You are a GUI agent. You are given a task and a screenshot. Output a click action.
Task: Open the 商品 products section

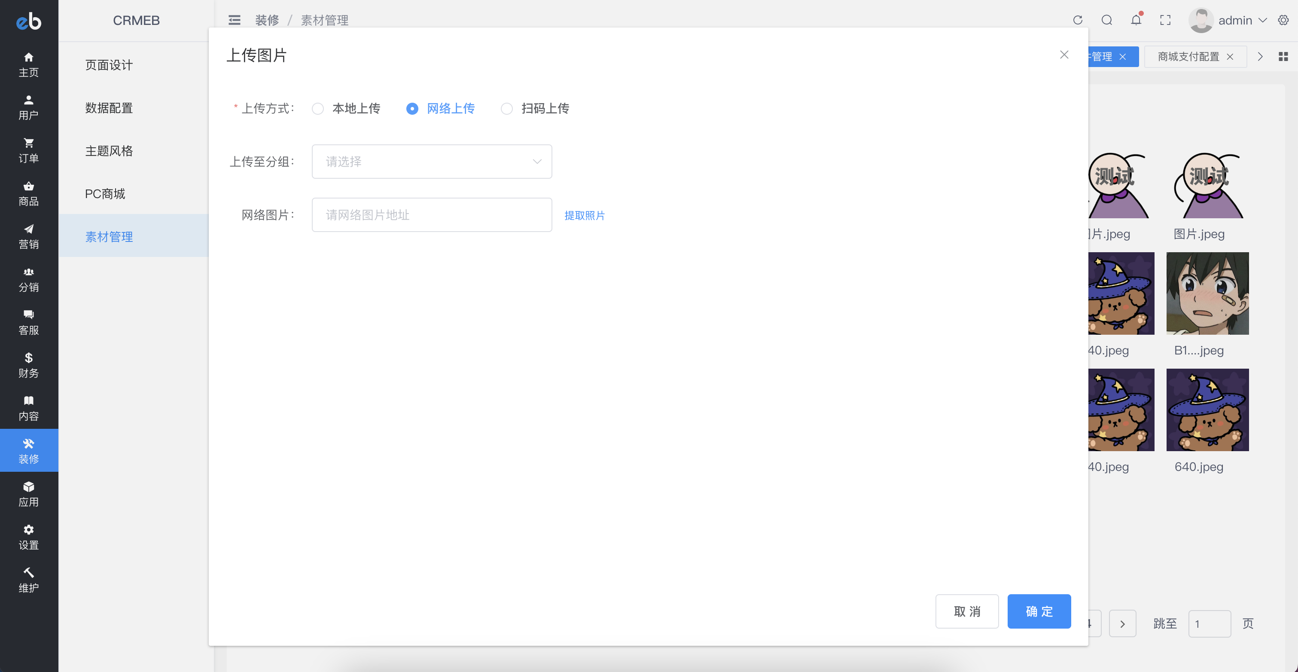(28, 193)
